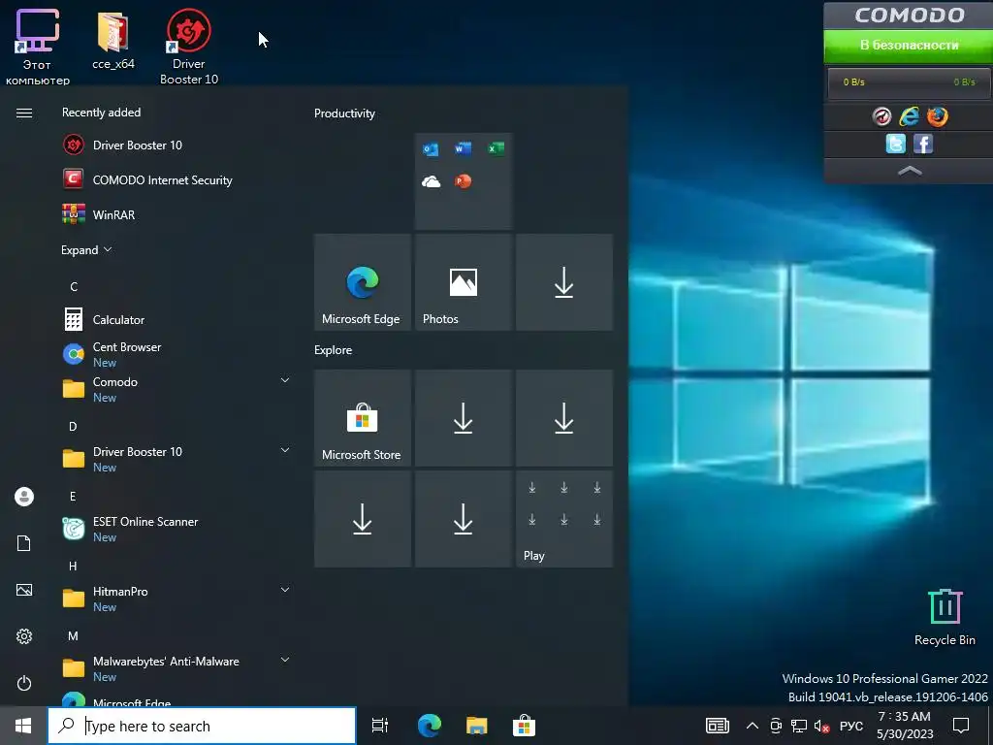
Task: Click the Microsoft Edge tile
Action: tap(363, 282)
